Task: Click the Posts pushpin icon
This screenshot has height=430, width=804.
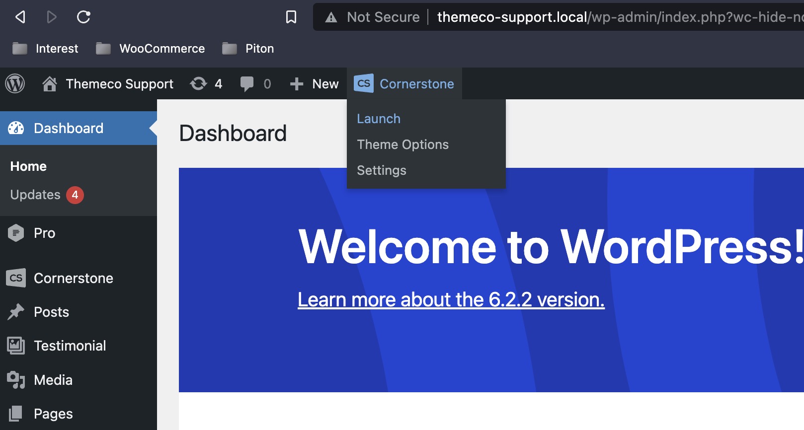Action: 16,312
